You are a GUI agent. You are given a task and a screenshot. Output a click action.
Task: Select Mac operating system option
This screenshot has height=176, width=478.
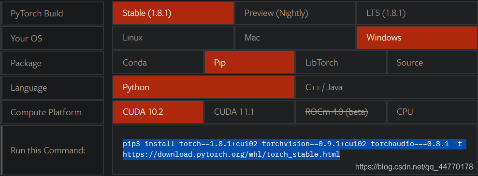click(x=295, y=38)
